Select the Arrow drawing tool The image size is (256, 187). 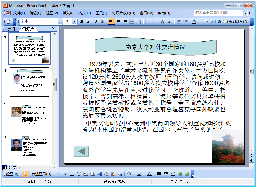tap(65, 174)
